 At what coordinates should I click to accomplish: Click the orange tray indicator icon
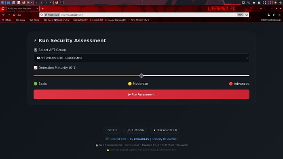tap(275, 2)
